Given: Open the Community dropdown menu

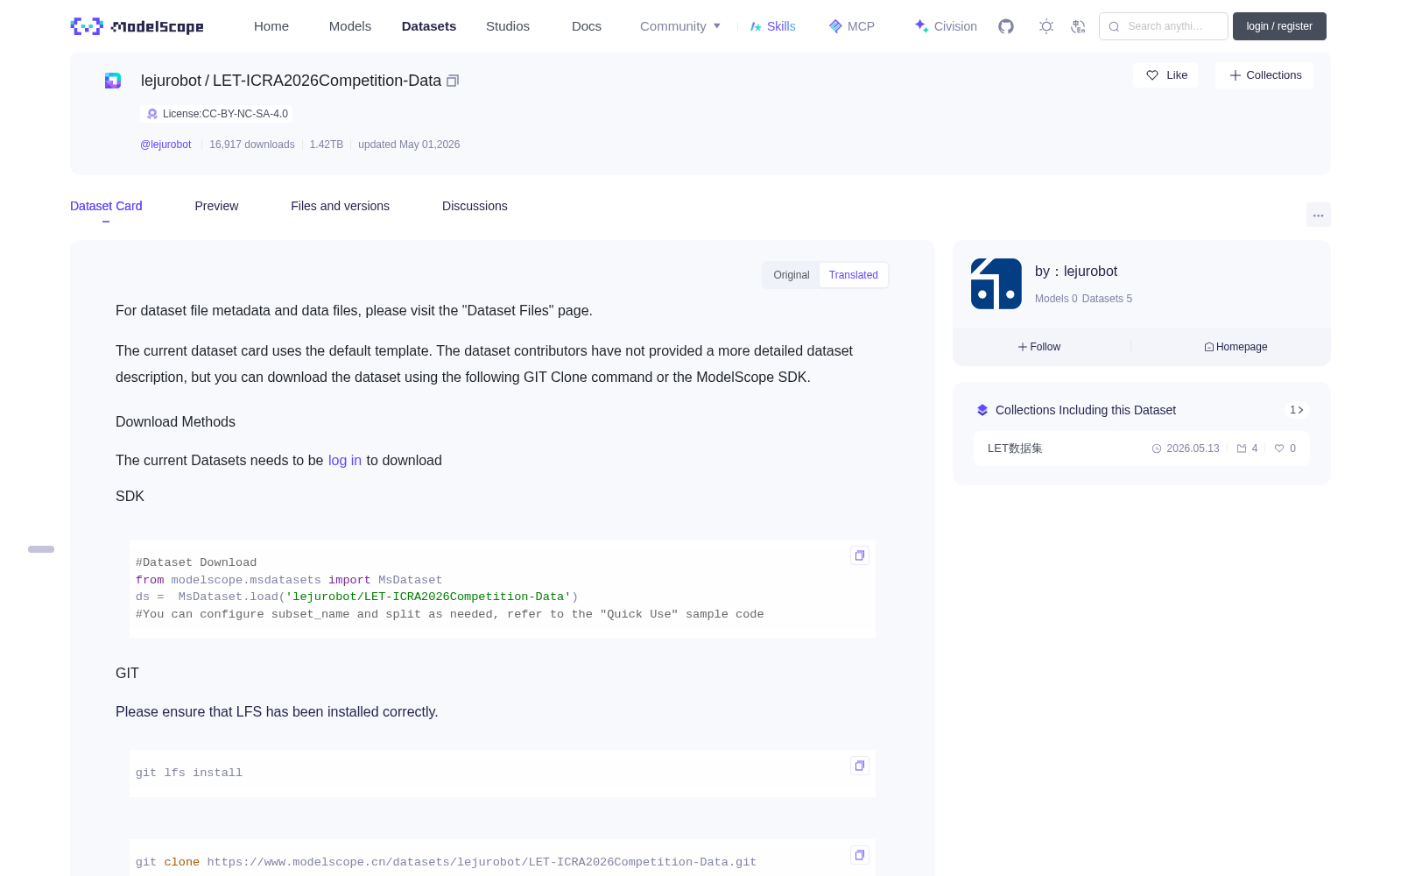Looking at the screenshot, I should (680, 26).
